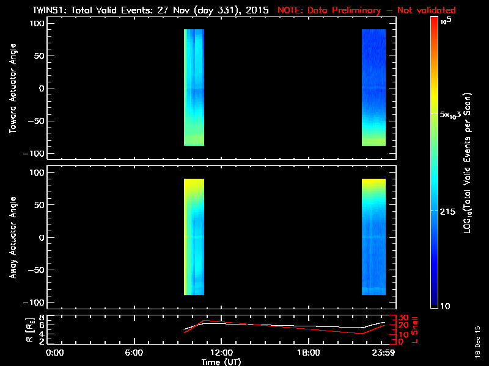Click the first data strip in the Away panel

coord(194,237)
